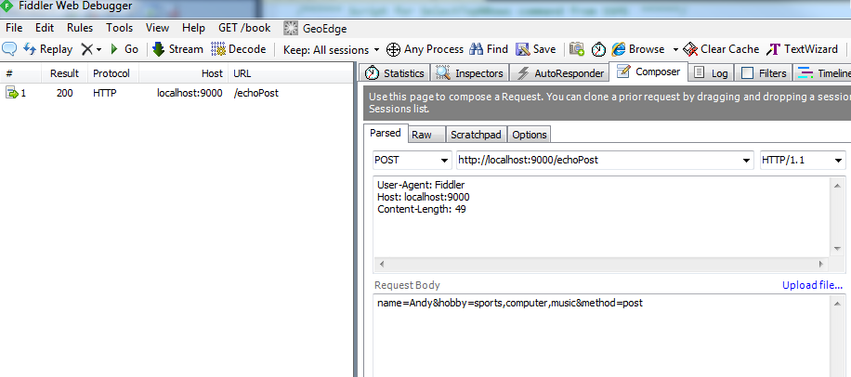This screenshot has height=377, width=851.
Task: Toggle Stream mode in the toolbar
Action: [x=177, y=49]
